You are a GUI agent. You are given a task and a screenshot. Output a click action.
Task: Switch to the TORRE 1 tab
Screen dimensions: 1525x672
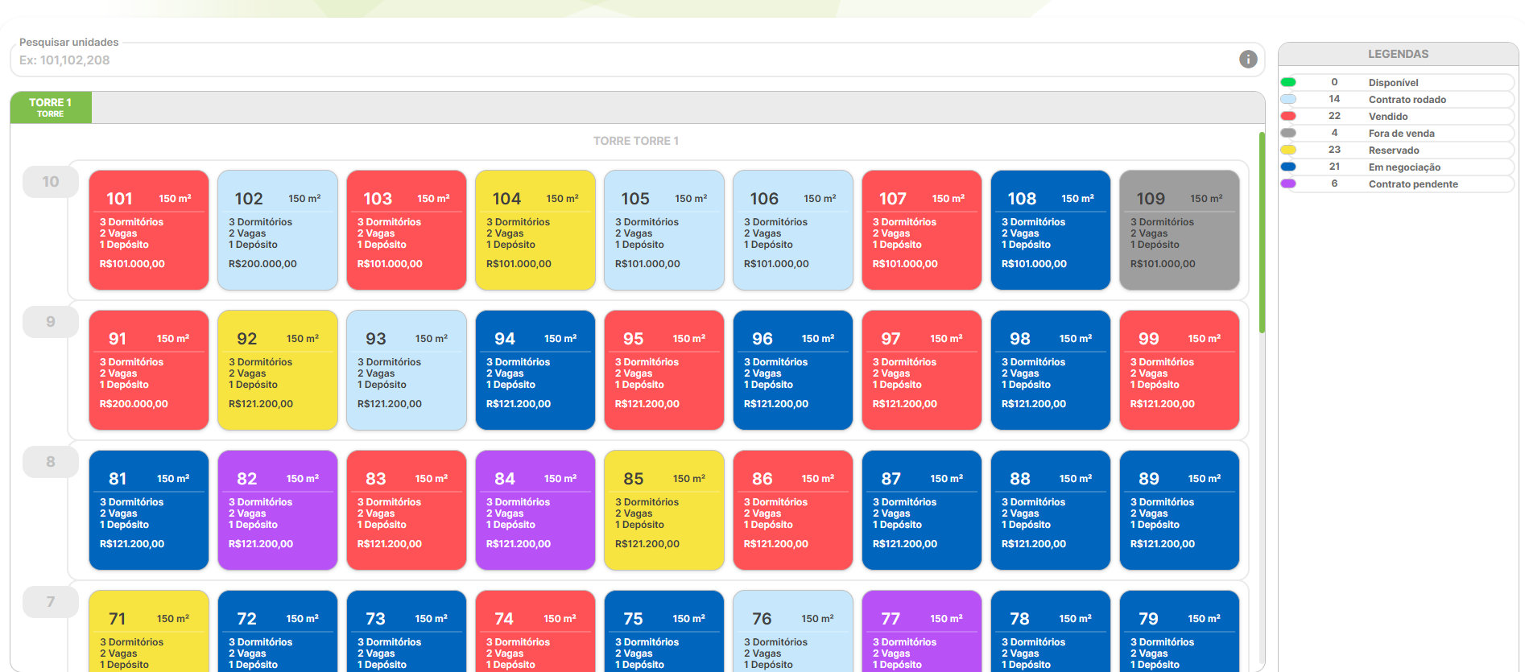click(x=51, y=107)
